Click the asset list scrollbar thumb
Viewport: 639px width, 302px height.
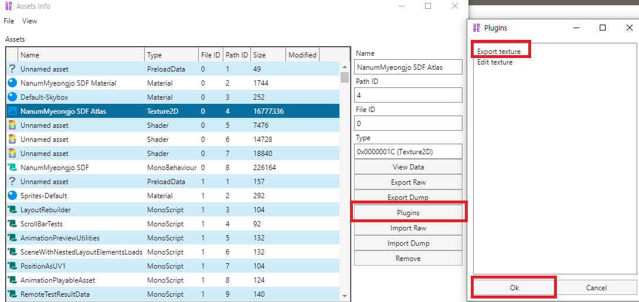coord(344,77)
